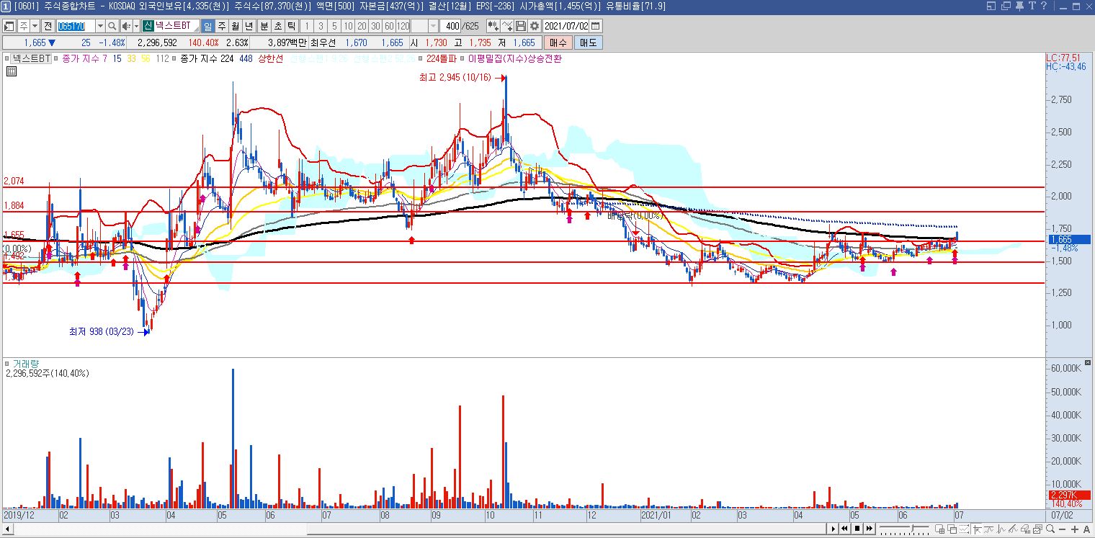Click the candle compare icon next to 625
Image resolution: width=1095 pixels, height=538 pixels.
[x=493, y=26]
